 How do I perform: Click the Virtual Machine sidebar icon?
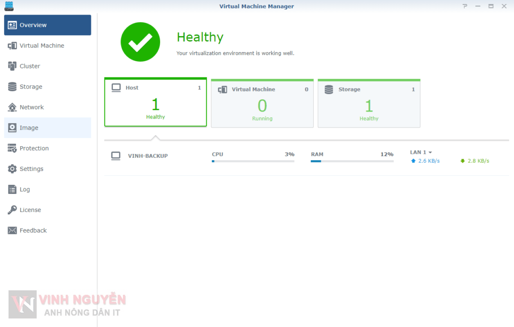(13, 46)
